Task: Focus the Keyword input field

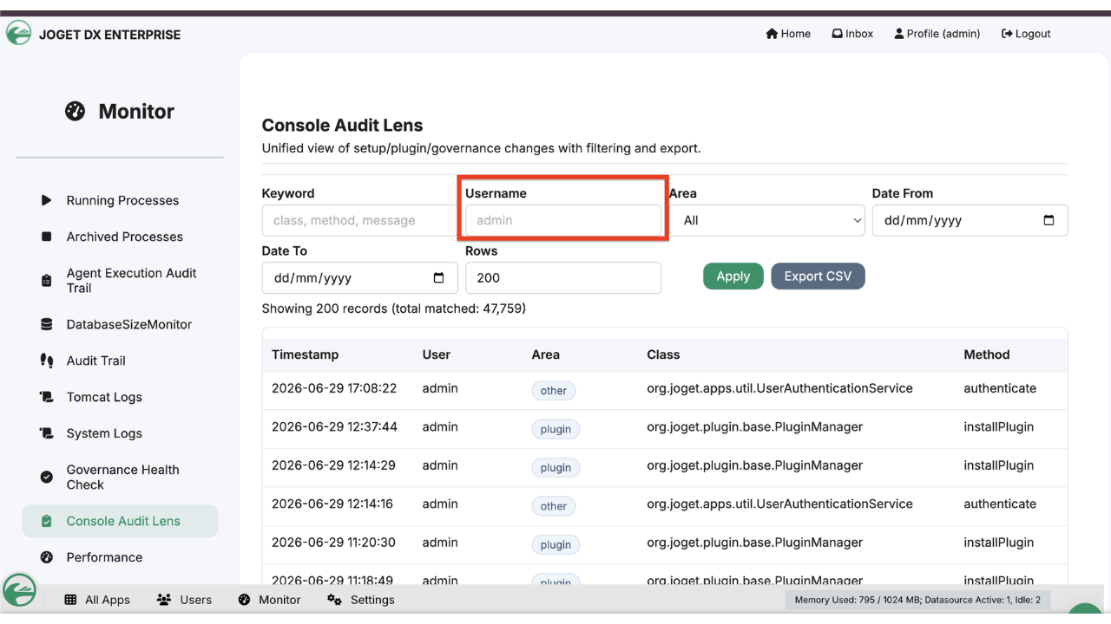Action: tap(360, 220)
